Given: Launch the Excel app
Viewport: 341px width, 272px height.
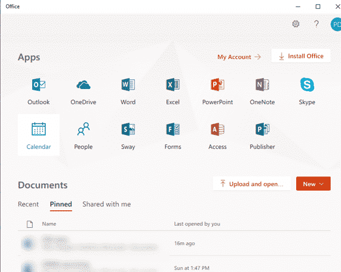Looking at the screenshot, I should tap(173, 91).
